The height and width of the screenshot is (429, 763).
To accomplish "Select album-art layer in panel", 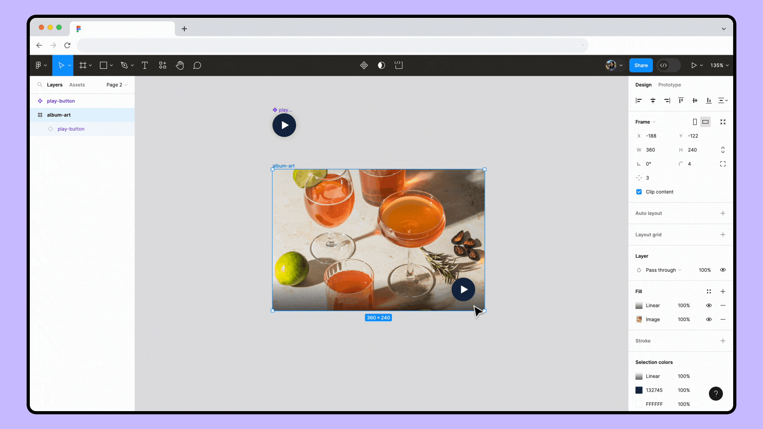I will pyautogui.click(x=59, y=115).
